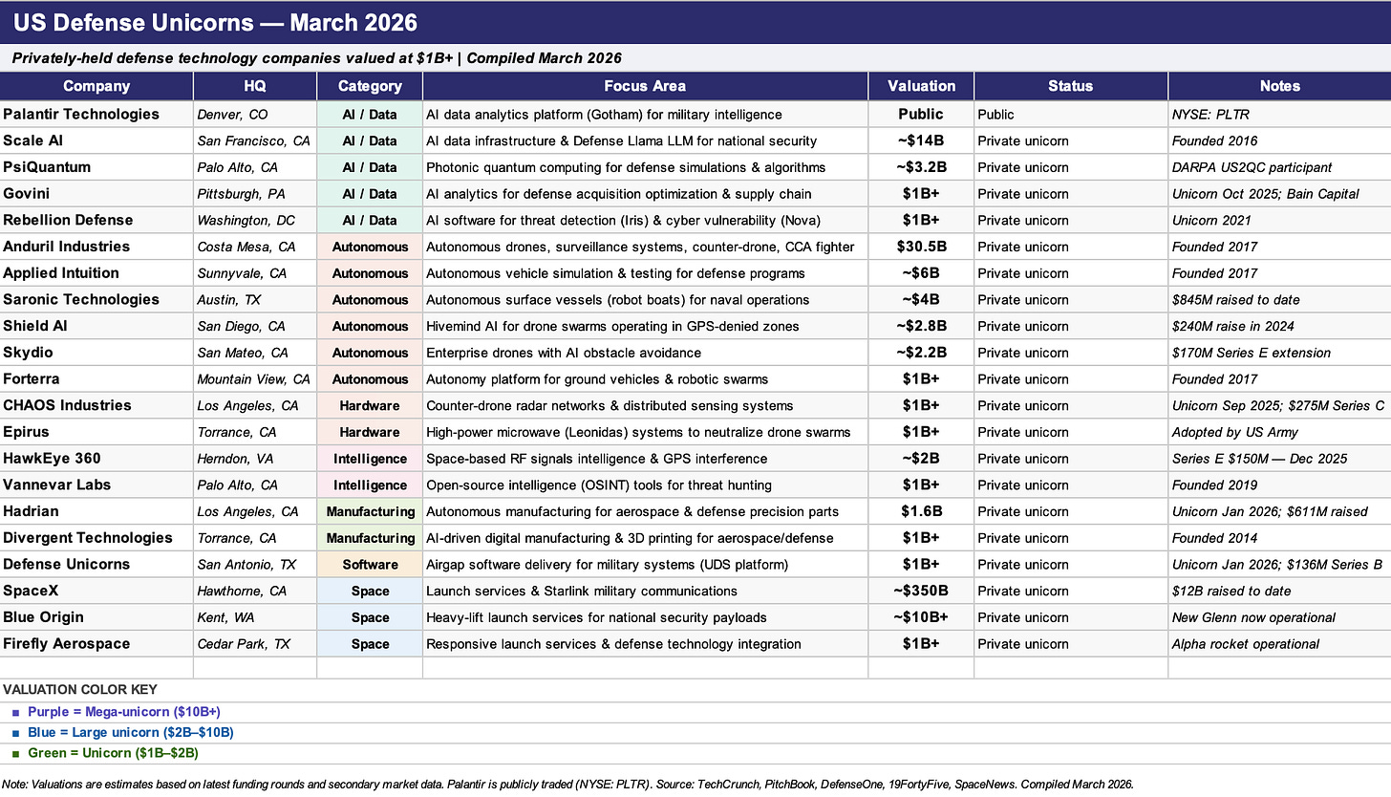1391x797 pixels.
Task: Select the ~$350B SpaceX valuation cell
Action: (x=921, y=591)
